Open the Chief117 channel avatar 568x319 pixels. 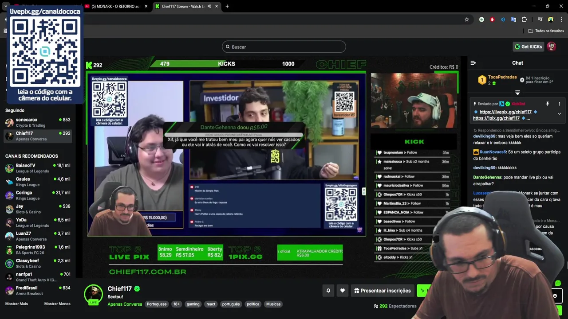coord(93,294)
